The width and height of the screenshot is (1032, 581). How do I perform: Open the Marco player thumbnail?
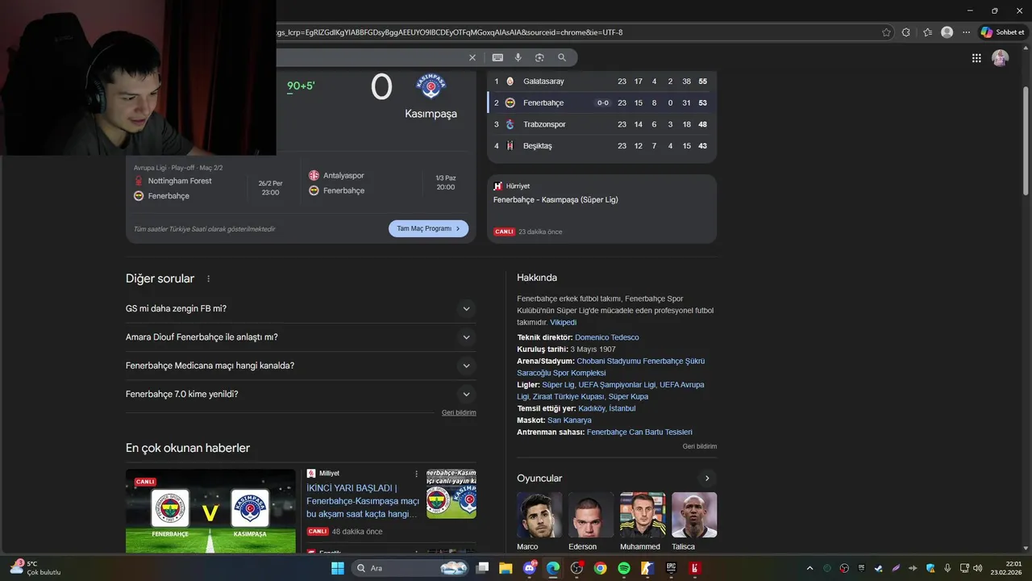(x=539, y=515)
